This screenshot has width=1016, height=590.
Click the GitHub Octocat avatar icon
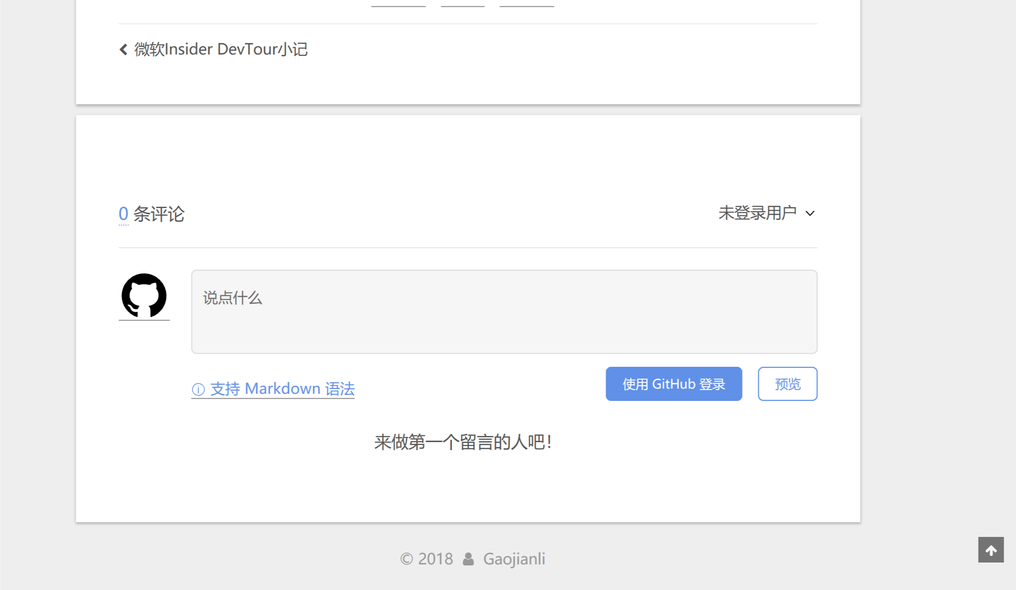click(144, 296)
